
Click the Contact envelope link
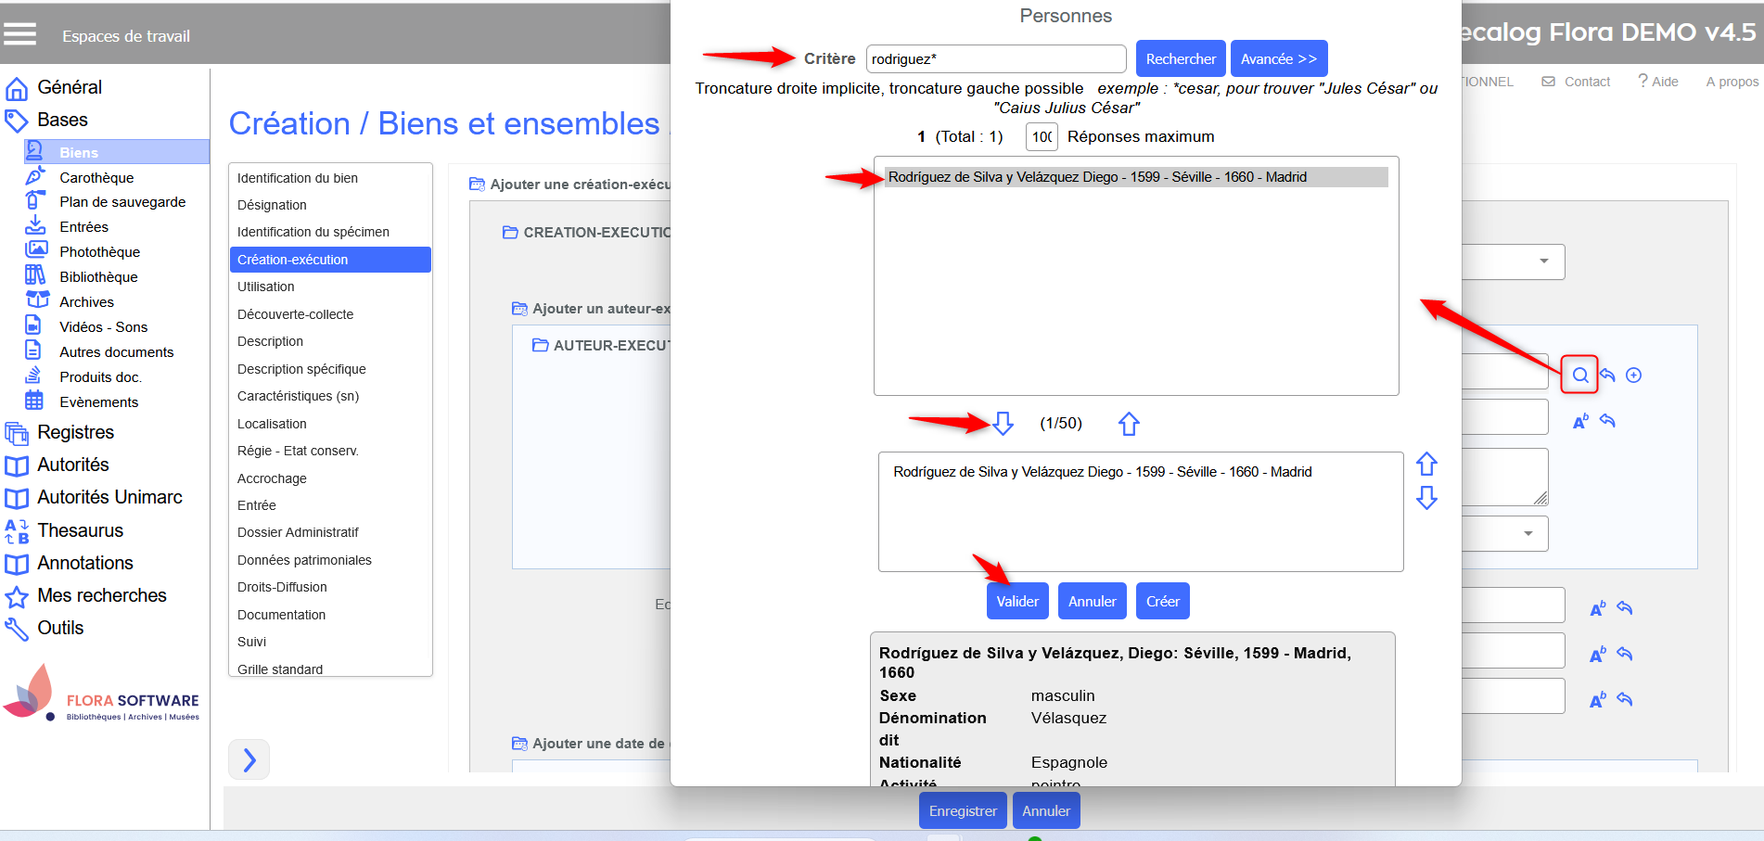pyautogui.click(x=1576, y=82)
